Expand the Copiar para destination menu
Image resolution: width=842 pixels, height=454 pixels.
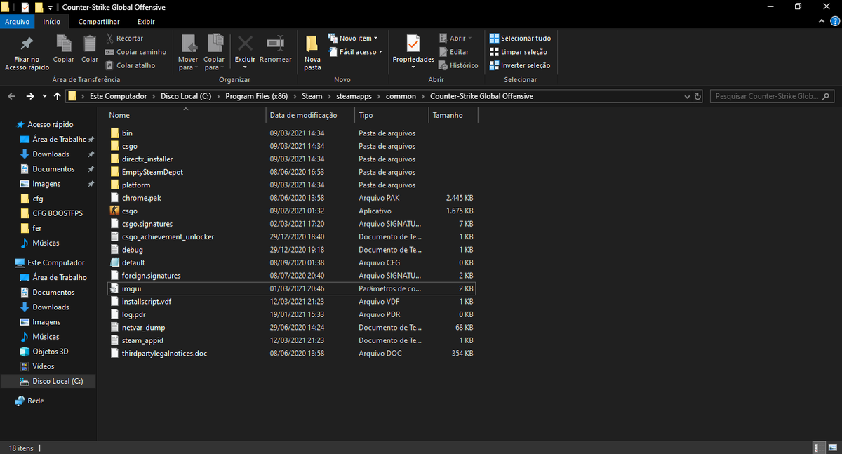point(214,53)
